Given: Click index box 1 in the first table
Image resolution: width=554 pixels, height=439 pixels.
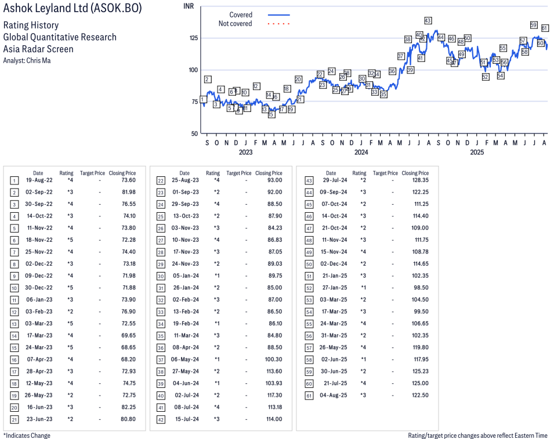Looking at the screenshot, I should (14, 181).
